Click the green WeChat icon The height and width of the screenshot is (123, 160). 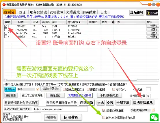click(x=154, y=117)
